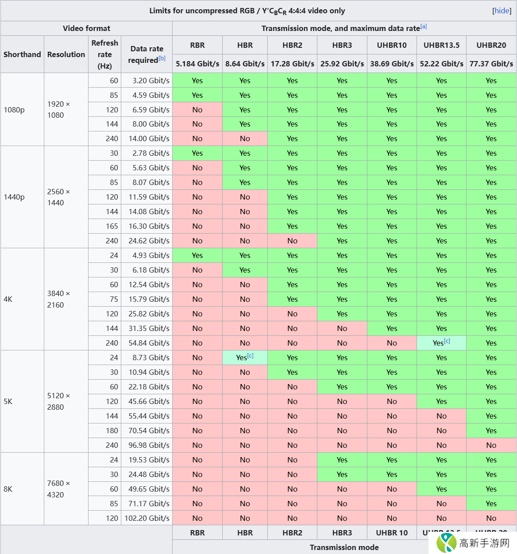Select the 8K shorthand cell
Image resolution: width=517 pixels, height=554 pixels.
[8, 489]
